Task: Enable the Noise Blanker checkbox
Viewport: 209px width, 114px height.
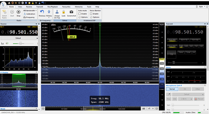Action: [91, 14]
